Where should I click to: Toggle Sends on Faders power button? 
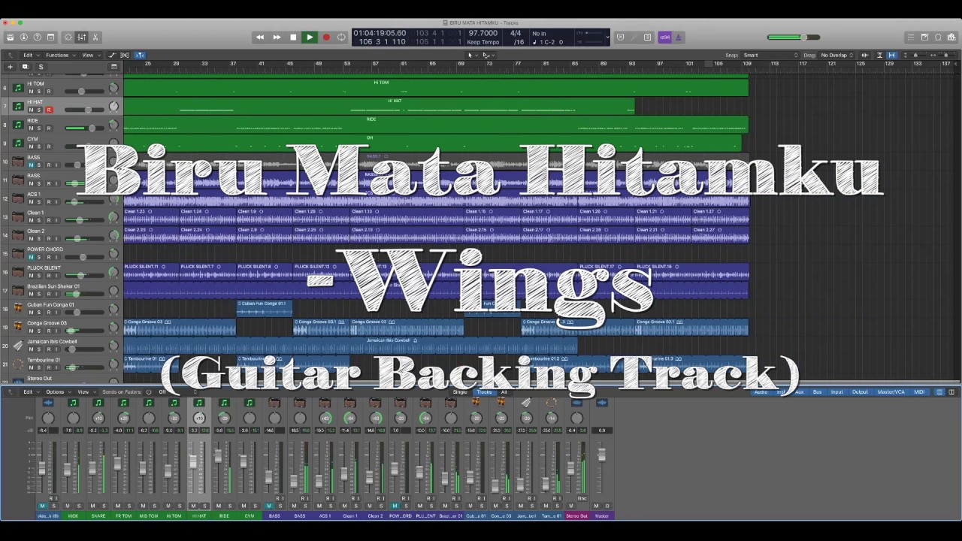(x=148, y=391)
